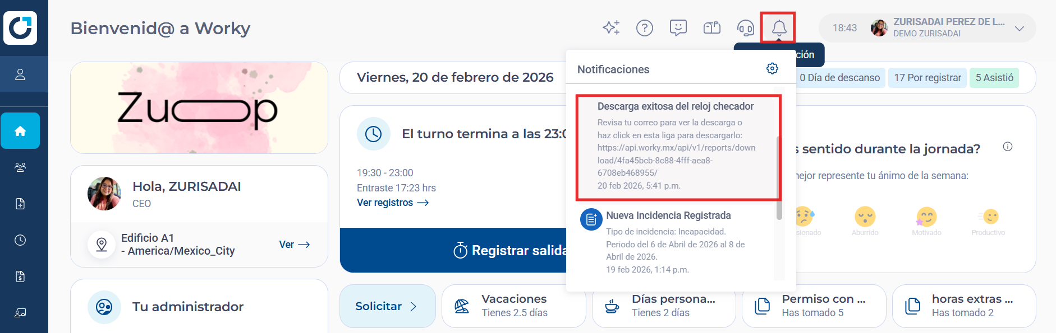Screen dimensions: 1056x333
Task: Click the Tu administrador icon
Action: 104,307
